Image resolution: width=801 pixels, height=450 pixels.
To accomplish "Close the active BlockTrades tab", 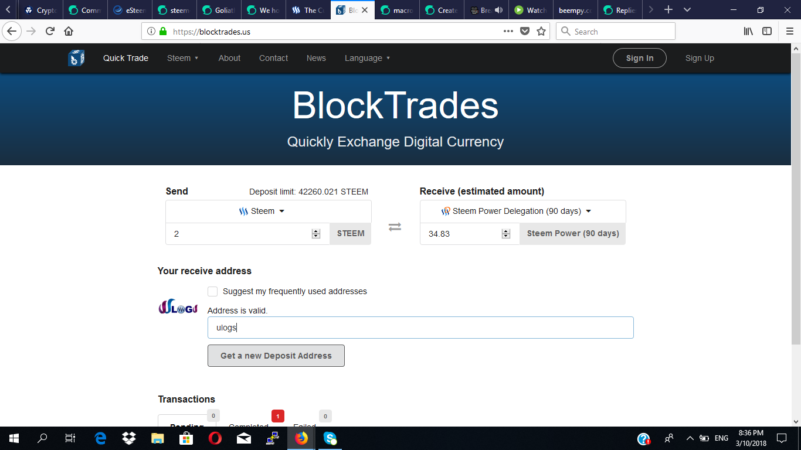I will 365,10.
